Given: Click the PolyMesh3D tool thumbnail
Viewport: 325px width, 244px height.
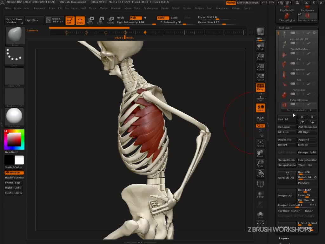Looking at the screenshot, I should pos(287,9).
